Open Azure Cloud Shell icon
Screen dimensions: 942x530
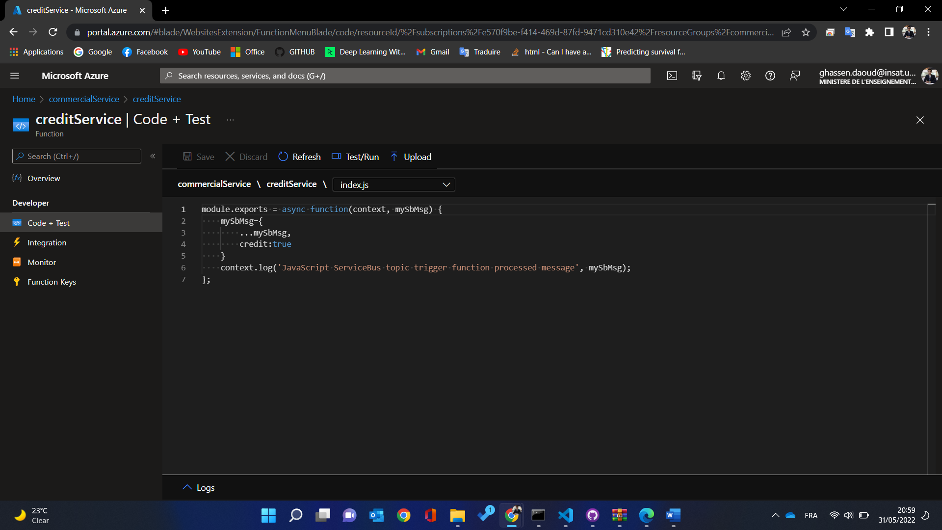(672, 76)
